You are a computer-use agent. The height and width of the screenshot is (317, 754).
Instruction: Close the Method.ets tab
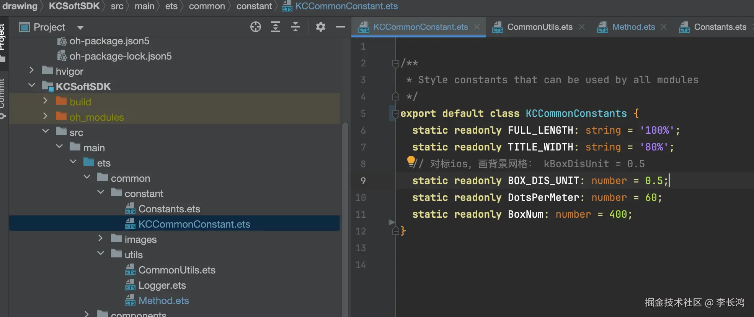pyautogui.click(x=664, y=27)
